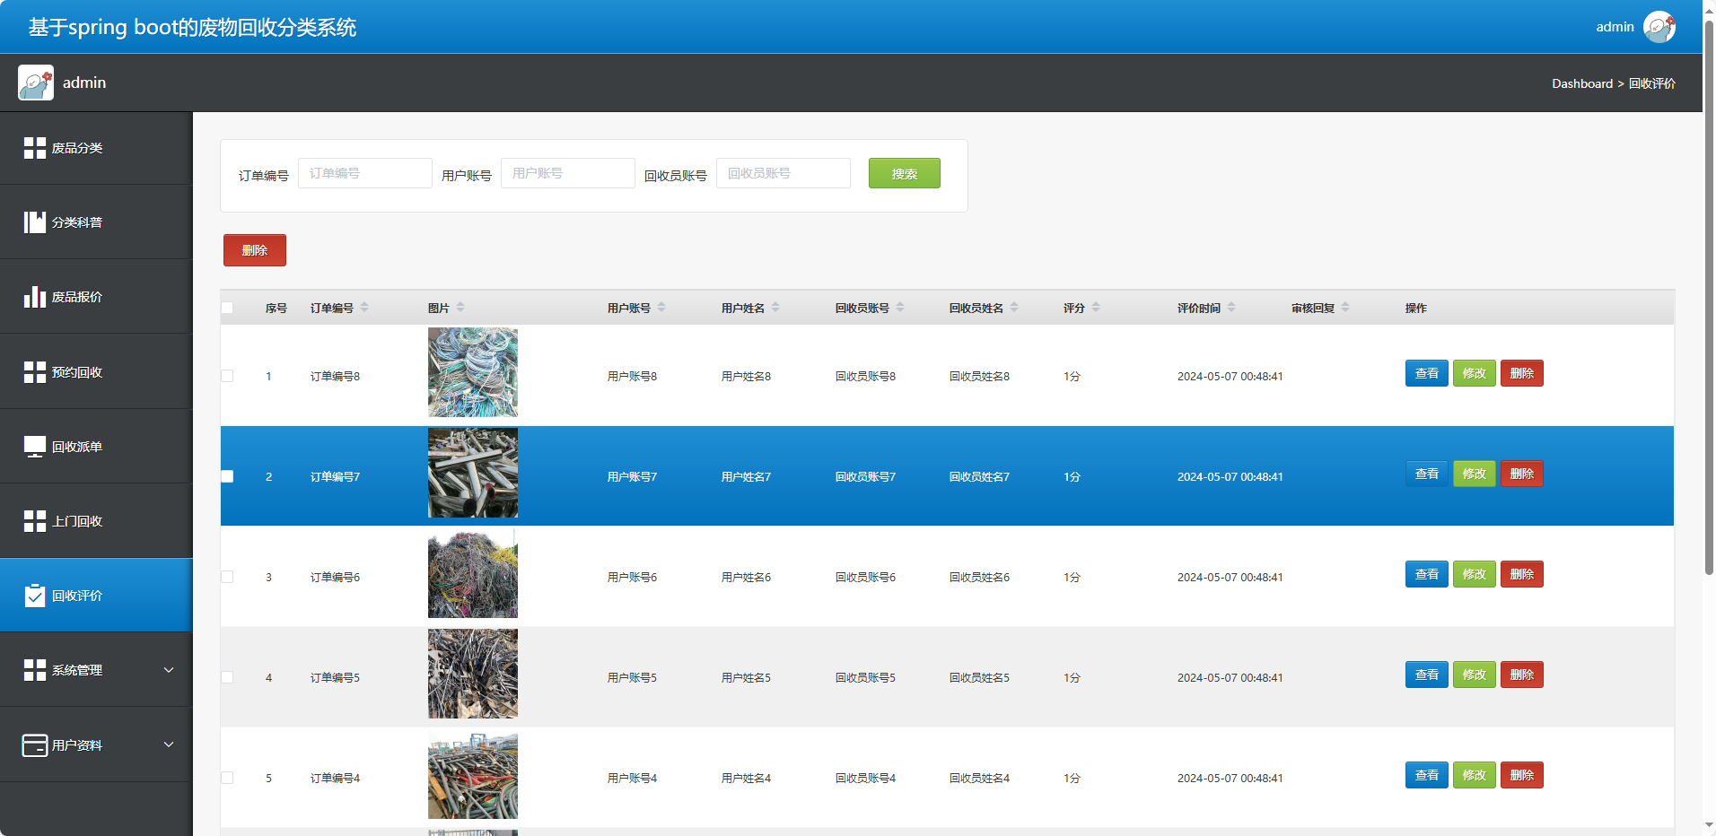Open the 废品分类 menu item
The image size is (1716, 836).
96,148
